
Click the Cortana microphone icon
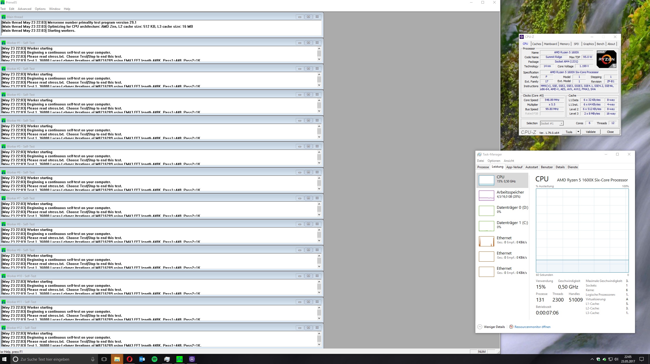pyautogui.click(x=93, y=359)
